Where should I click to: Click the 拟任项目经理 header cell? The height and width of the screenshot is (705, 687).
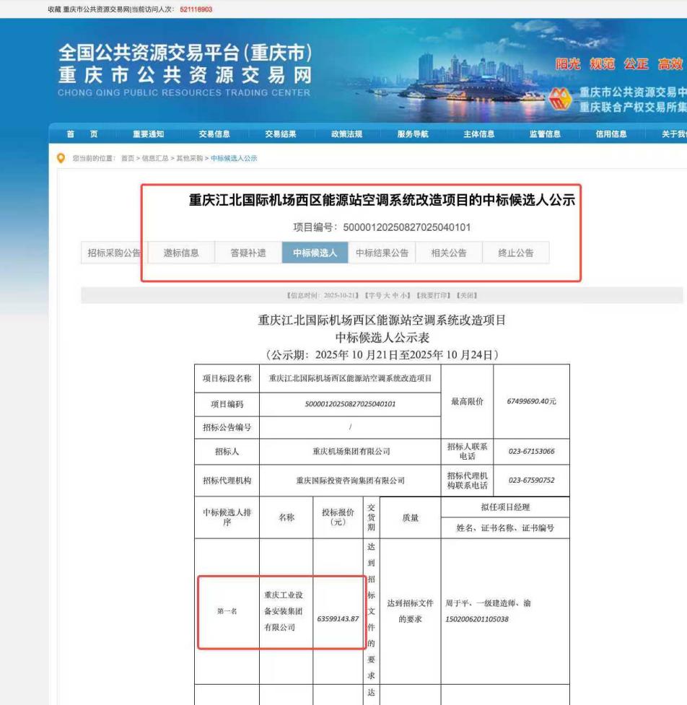click(505, 507)
